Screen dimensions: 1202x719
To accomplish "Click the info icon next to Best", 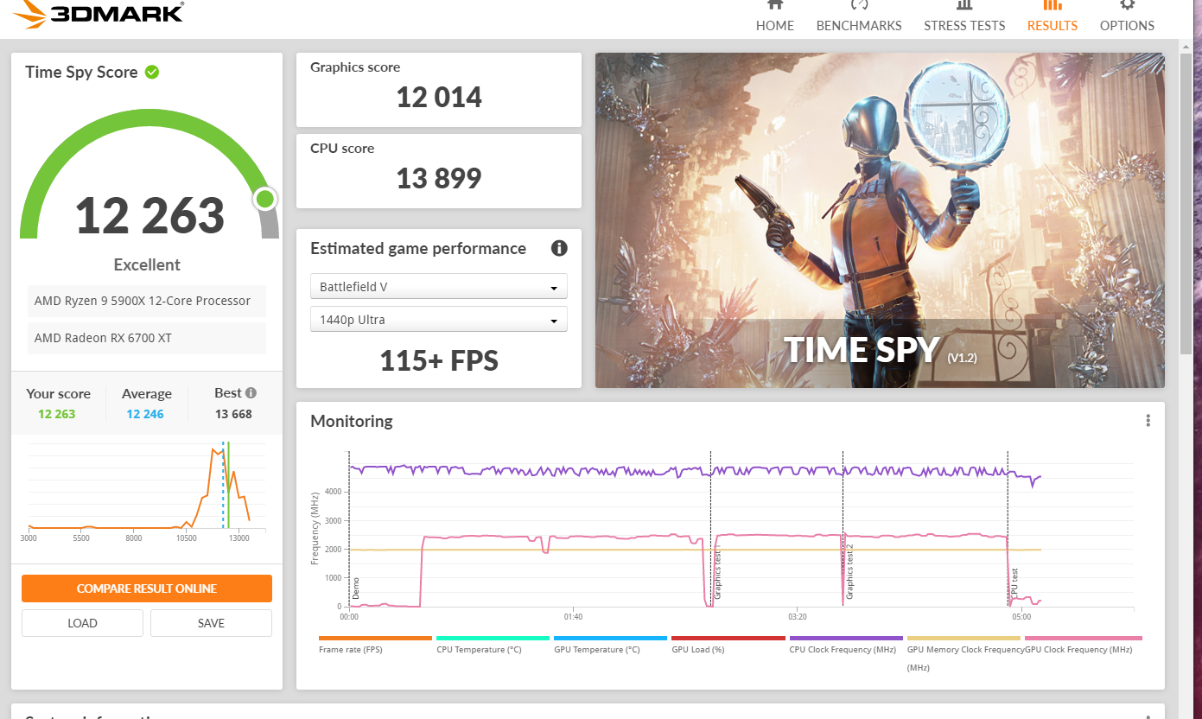I will pyautogui.click(x=251, y=392).
